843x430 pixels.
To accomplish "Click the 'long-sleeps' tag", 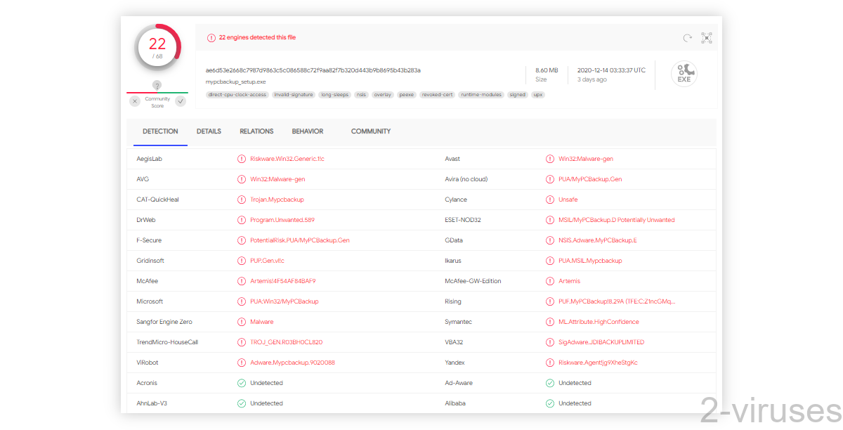I will point(334,95).
